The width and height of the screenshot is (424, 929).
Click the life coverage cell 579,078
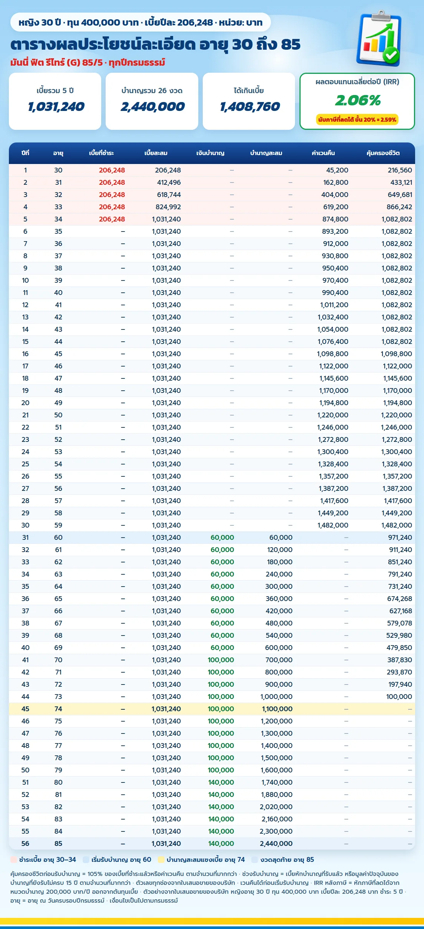(400, 623)
